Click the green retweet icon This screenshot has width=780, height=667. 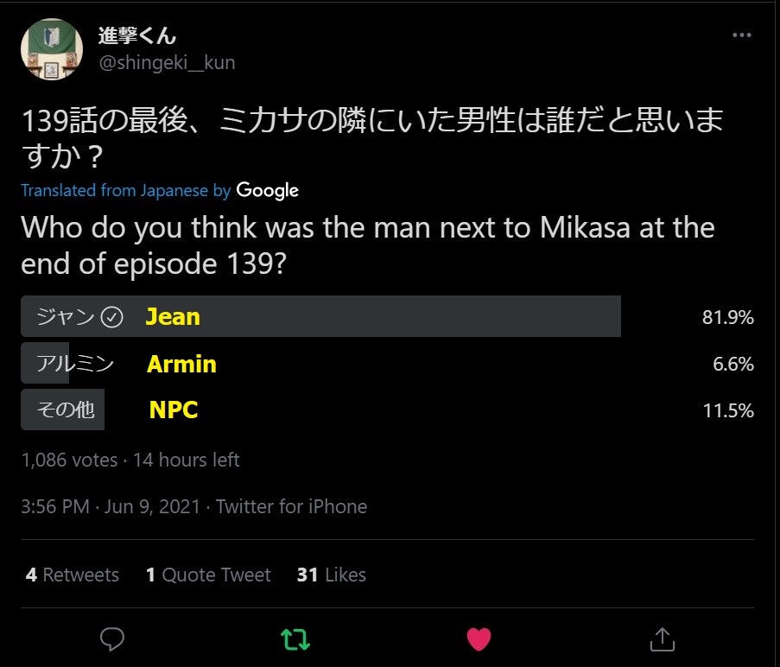[295, 639]
